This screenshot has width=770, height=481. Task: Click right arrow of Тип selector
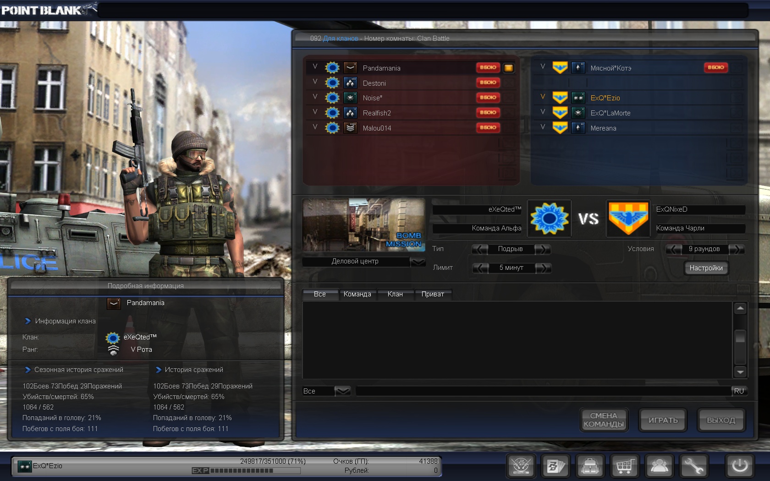(x=543, y=249)
